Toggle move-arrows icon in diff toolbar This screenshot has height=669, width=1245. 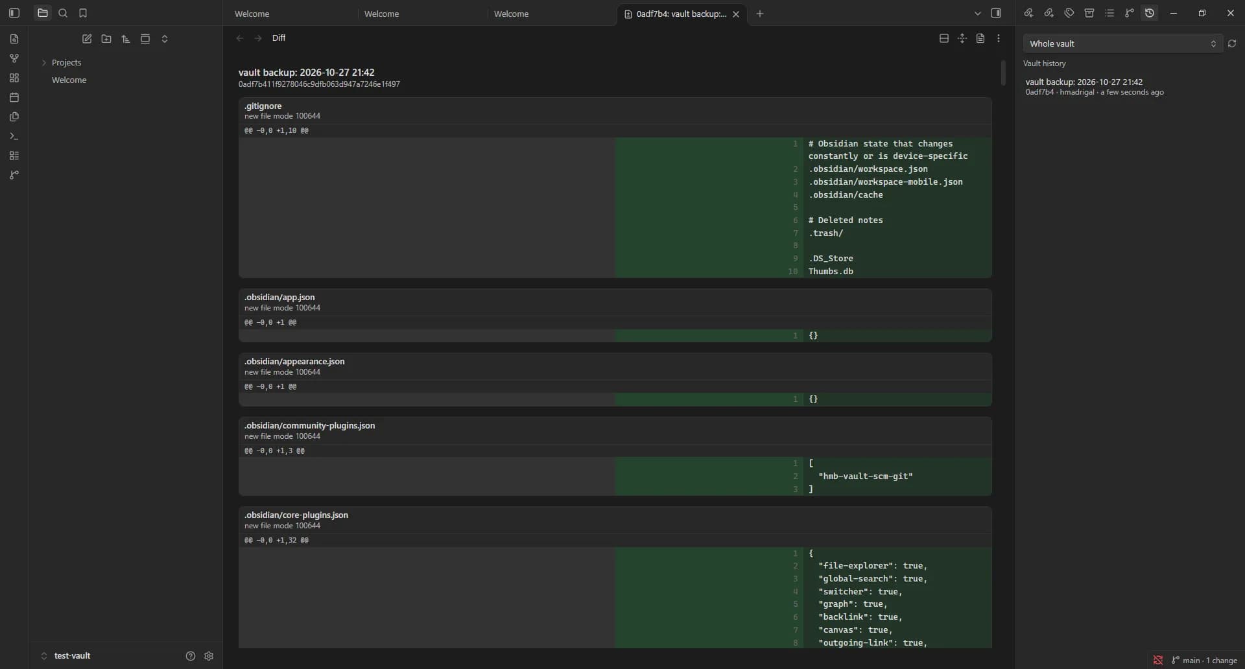click(962, 38)
